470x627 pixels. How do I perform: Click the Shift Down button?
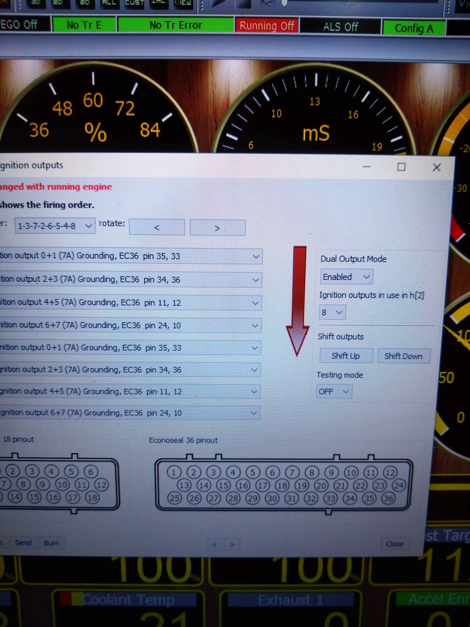403,356
